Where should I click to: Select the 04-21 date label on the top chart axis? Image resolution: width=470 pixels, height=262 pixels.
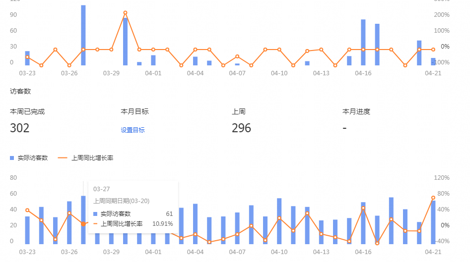[x=433, y=73]
